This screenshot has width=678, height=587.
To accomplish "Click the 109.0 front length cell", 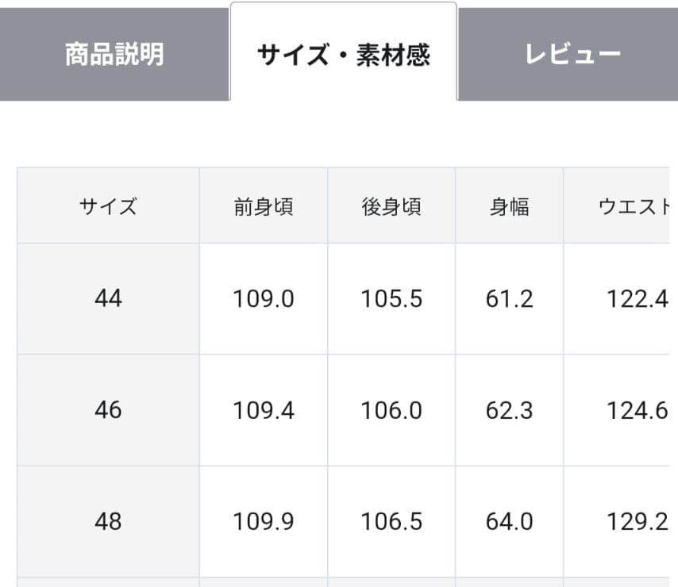I will pyautogui.click(x=264, y=299).
